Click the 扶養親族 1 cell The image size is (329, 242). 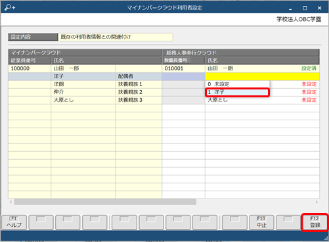coord(139,84)
